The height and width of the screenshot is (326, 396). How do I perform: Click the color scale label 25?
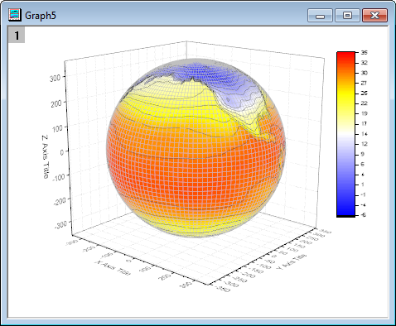pyautogui.click(x=365, y=93)
